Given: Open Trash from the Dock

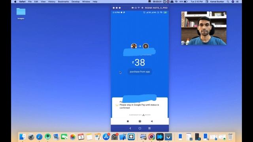Looking at the screenshot, I should click(x=230, y=137).
